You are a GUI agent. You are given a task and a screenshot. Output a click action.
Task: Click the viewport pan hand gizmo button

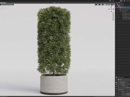tap(113, 15)
